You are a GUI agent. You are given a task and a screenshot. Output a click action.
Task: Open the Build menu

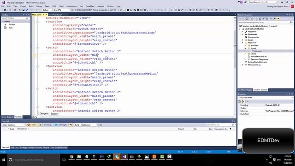pos(31,6)
